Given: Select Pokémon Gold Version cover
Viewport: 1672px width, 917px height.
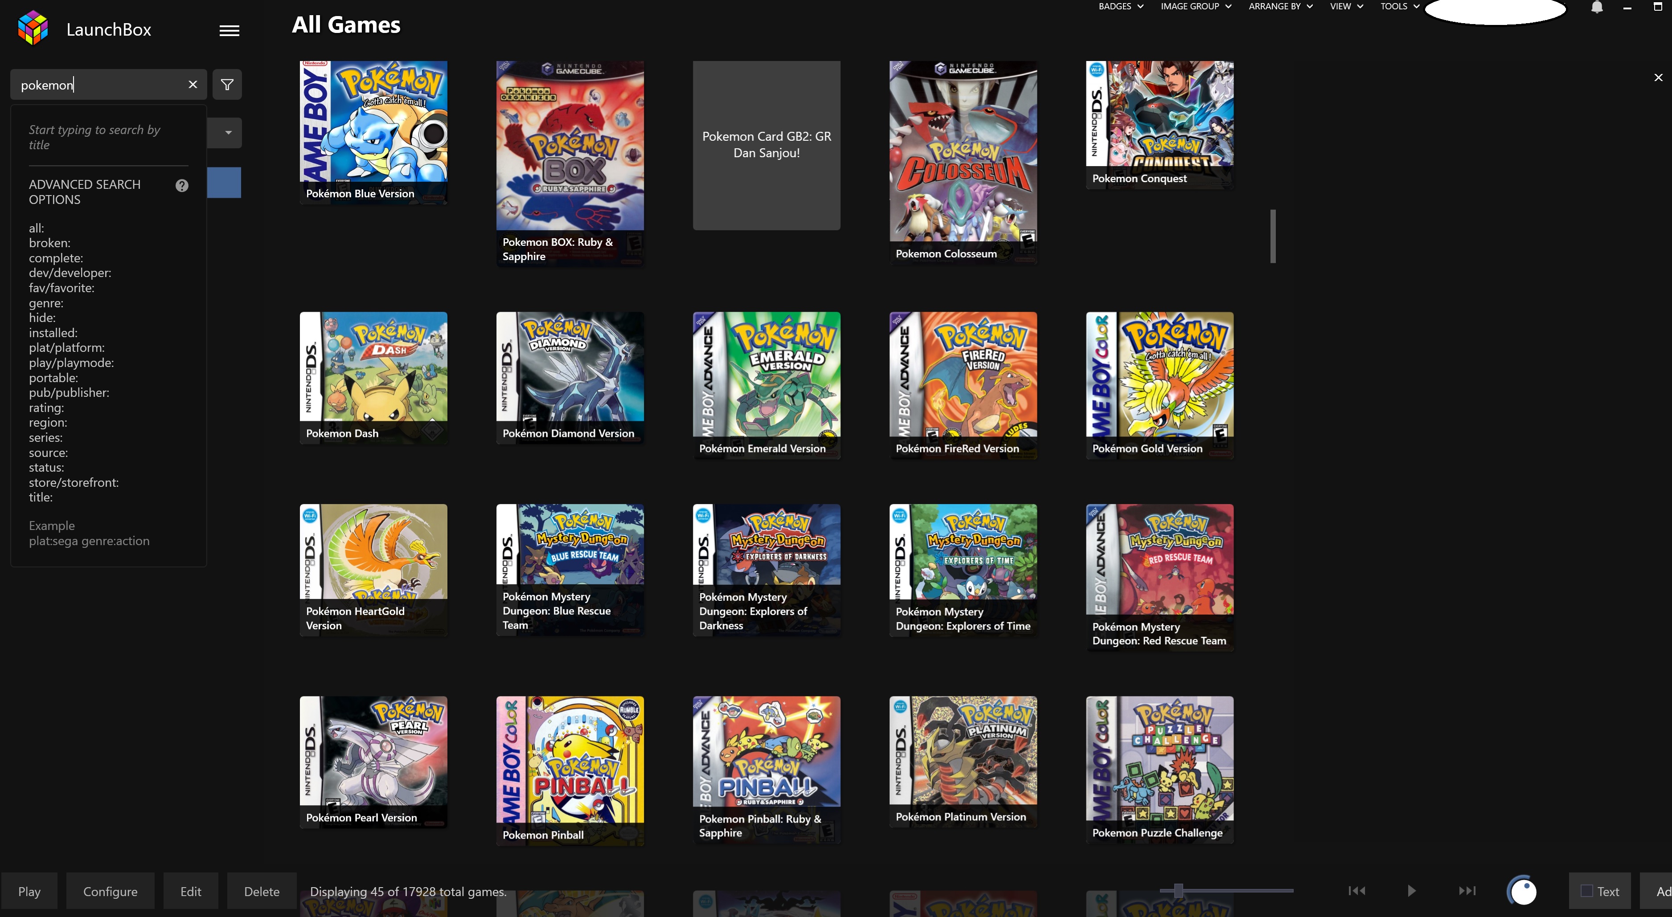Looking at the screenshot, I should 1160,385.
